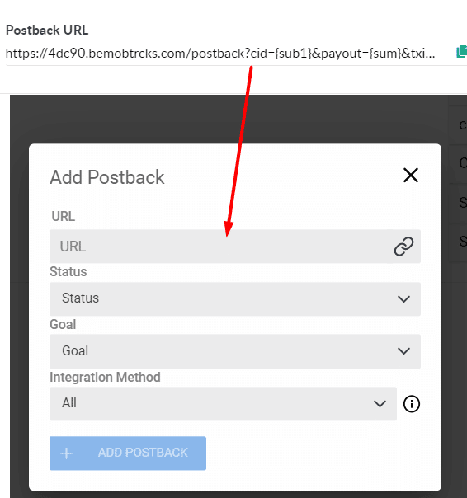The width and height of the screenshot is (467, 498).
Task: Click the 'Postback URL' heading
Action: click(x=47, y=31)
